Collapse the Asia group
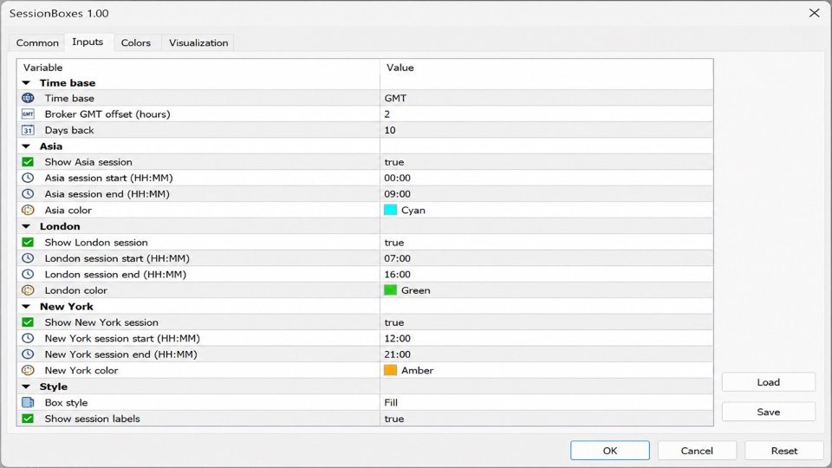The image size is (832, 468). [26, 146]
